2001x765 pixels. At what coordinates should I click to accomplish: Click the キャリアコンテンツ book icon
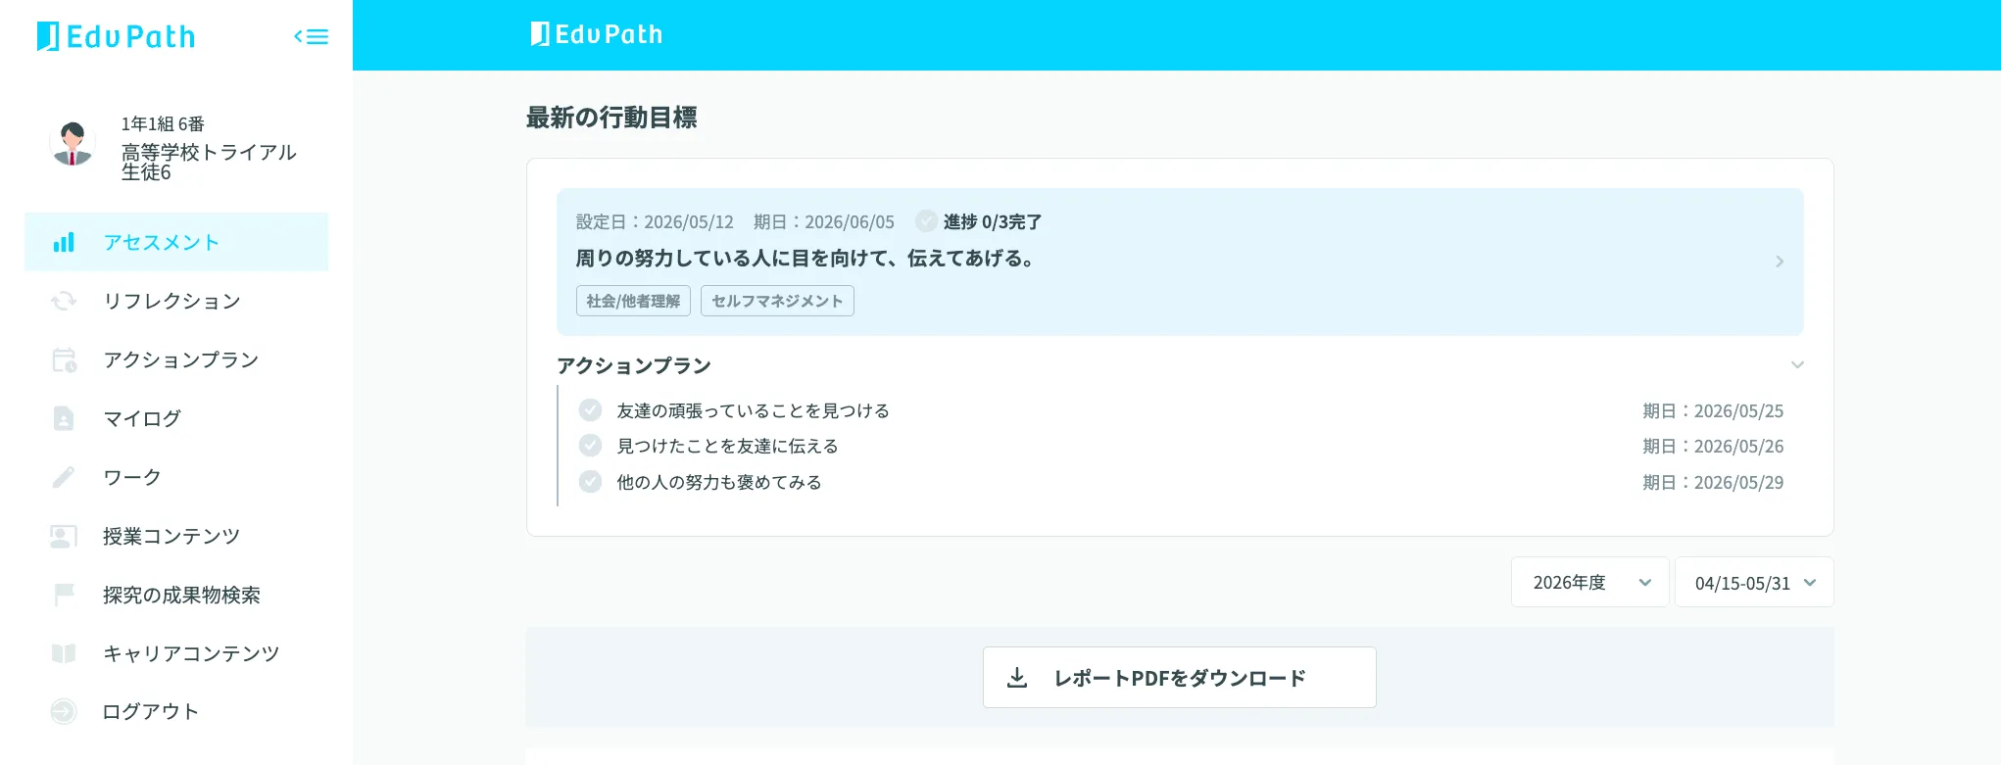point(64,653)
